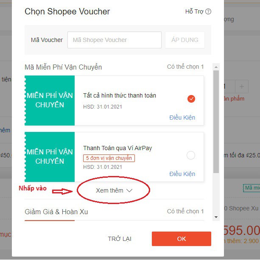This screenshot has height=260, width=260.
Task: Open Điều Kiện for the AirPay voucher
Action: (182, 174)
